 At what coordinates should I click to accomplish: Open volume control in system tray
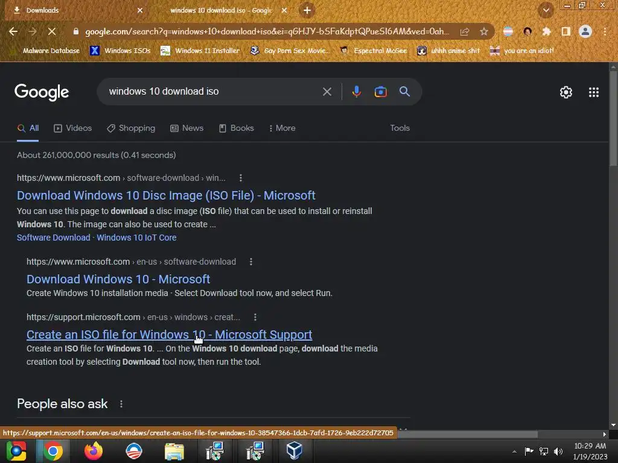point(558,451)
